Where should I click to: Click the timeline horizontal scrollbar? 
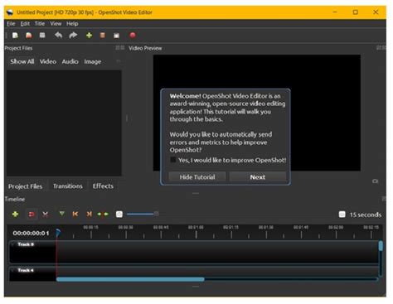[x=130, y=279]
